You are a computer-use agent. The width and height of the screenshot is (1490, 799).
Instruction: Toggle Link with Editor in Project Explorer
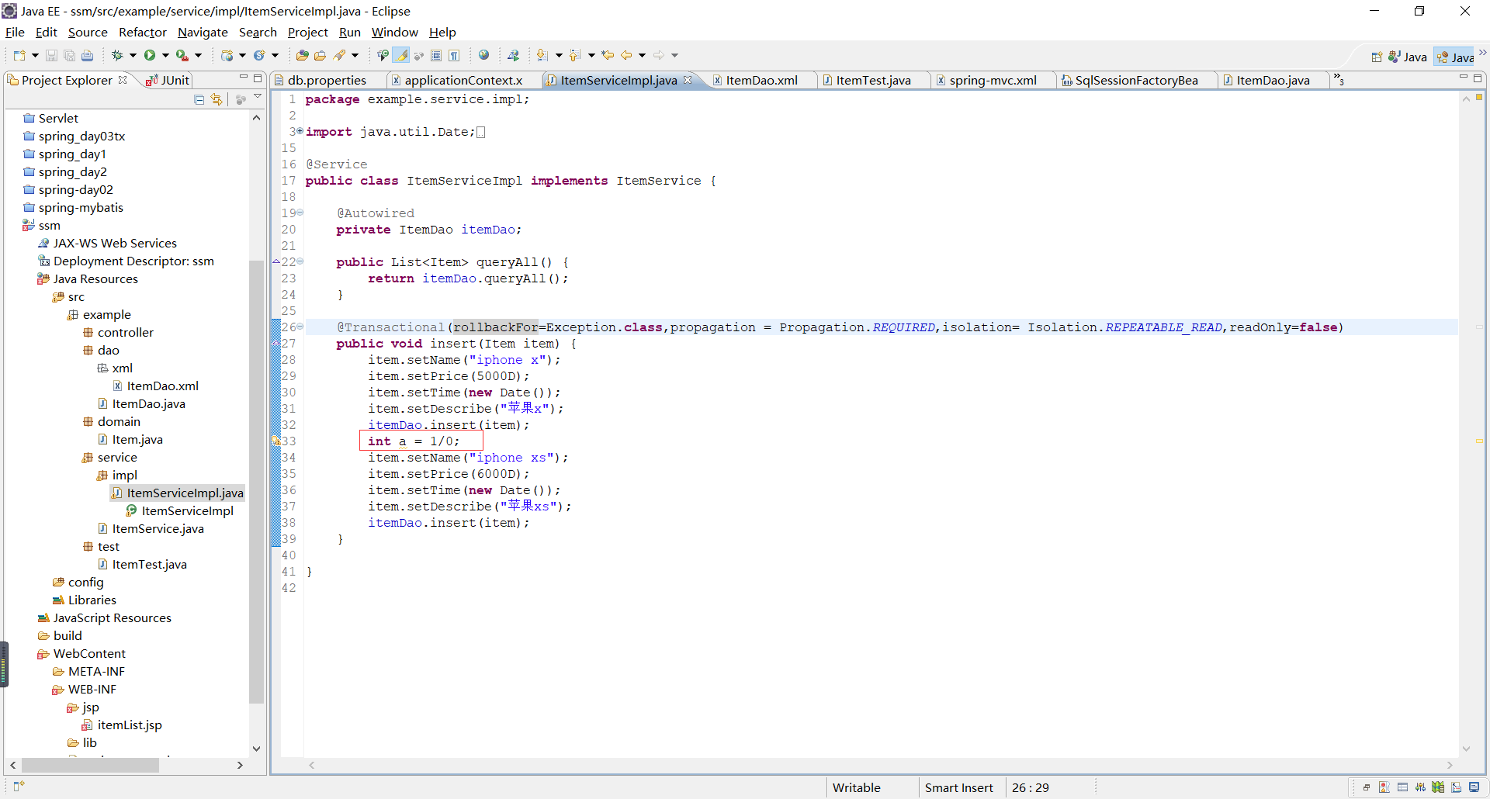217,99
